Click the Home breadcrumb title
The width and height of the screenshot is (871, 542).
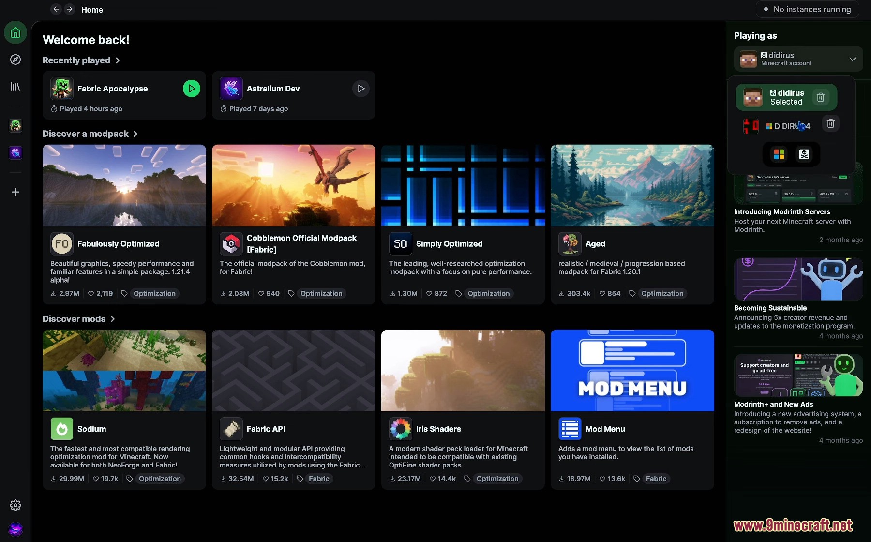[92, 10]
